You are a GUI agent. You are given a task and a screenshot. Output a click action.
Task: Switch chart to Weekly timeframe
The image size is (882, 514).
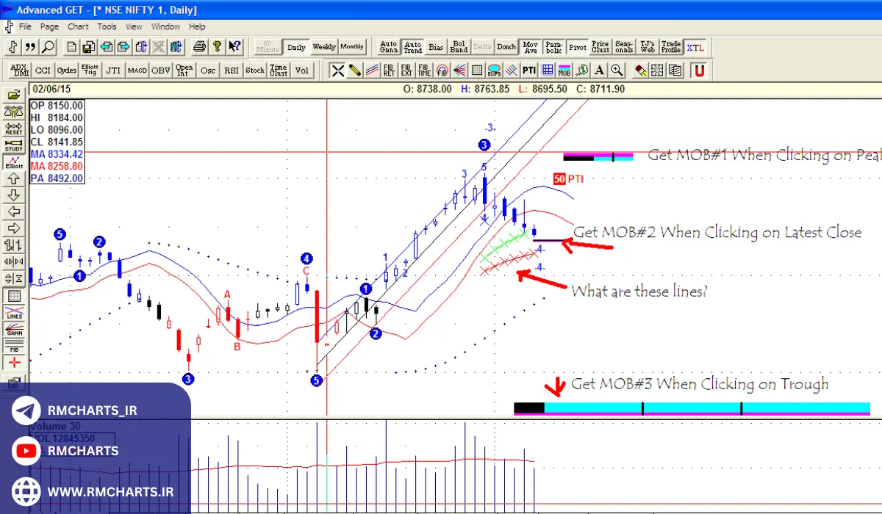(x=324, y=47)
